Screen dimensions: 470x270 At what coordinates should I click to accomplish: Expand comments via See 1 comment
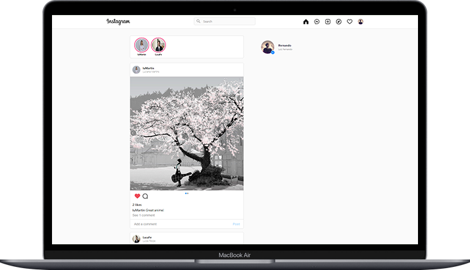point(143,215)
